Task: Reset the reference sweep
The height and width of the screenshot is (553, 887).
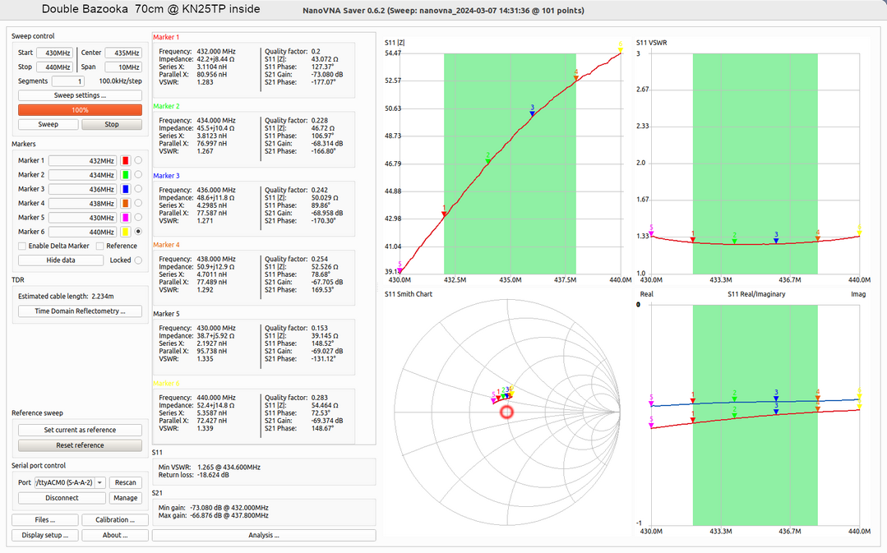Action: [80, 445]
